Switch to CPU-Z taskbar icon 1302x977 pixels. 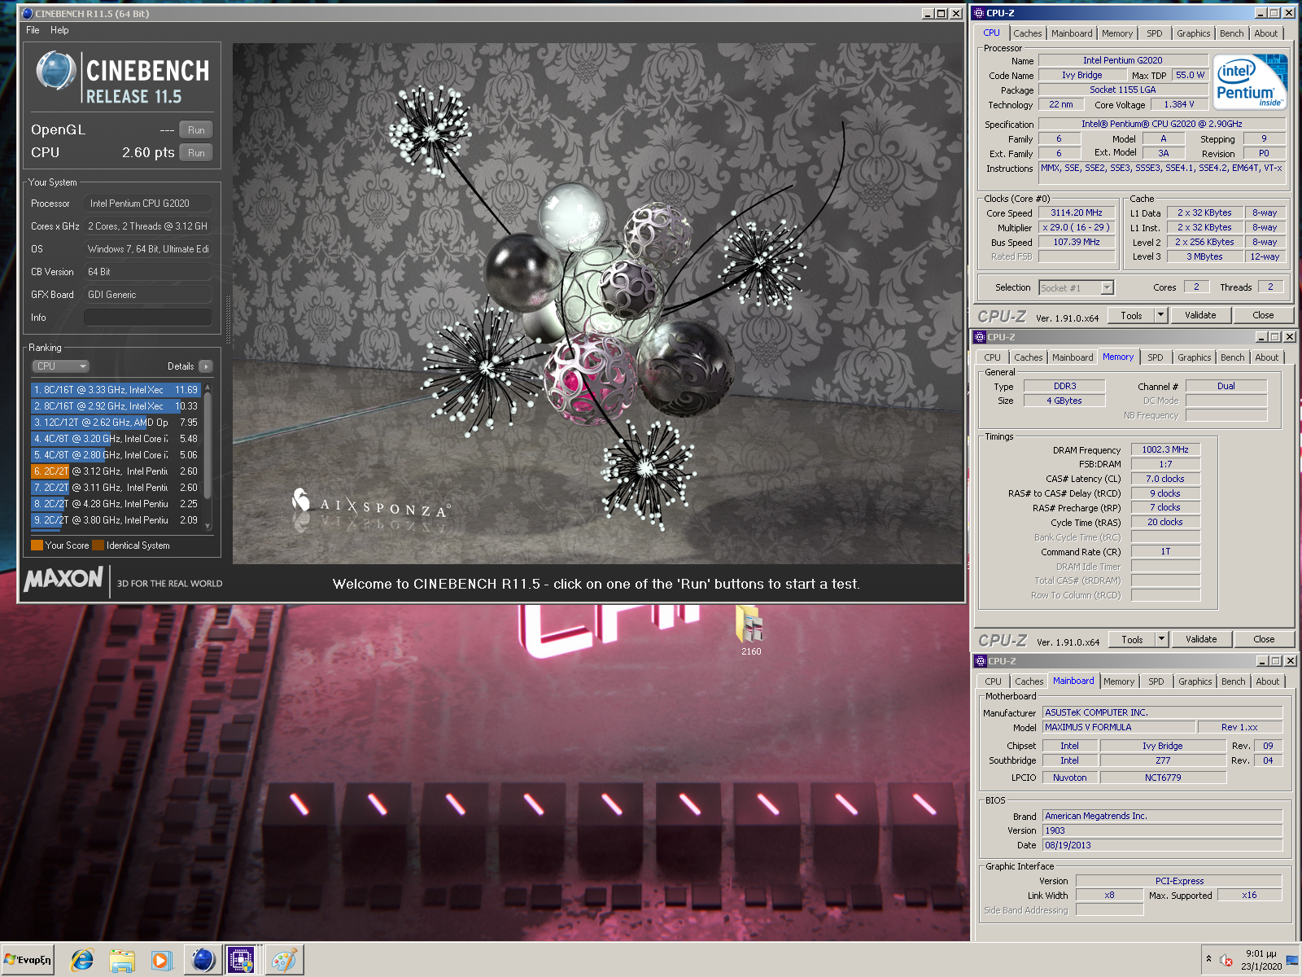242,961
